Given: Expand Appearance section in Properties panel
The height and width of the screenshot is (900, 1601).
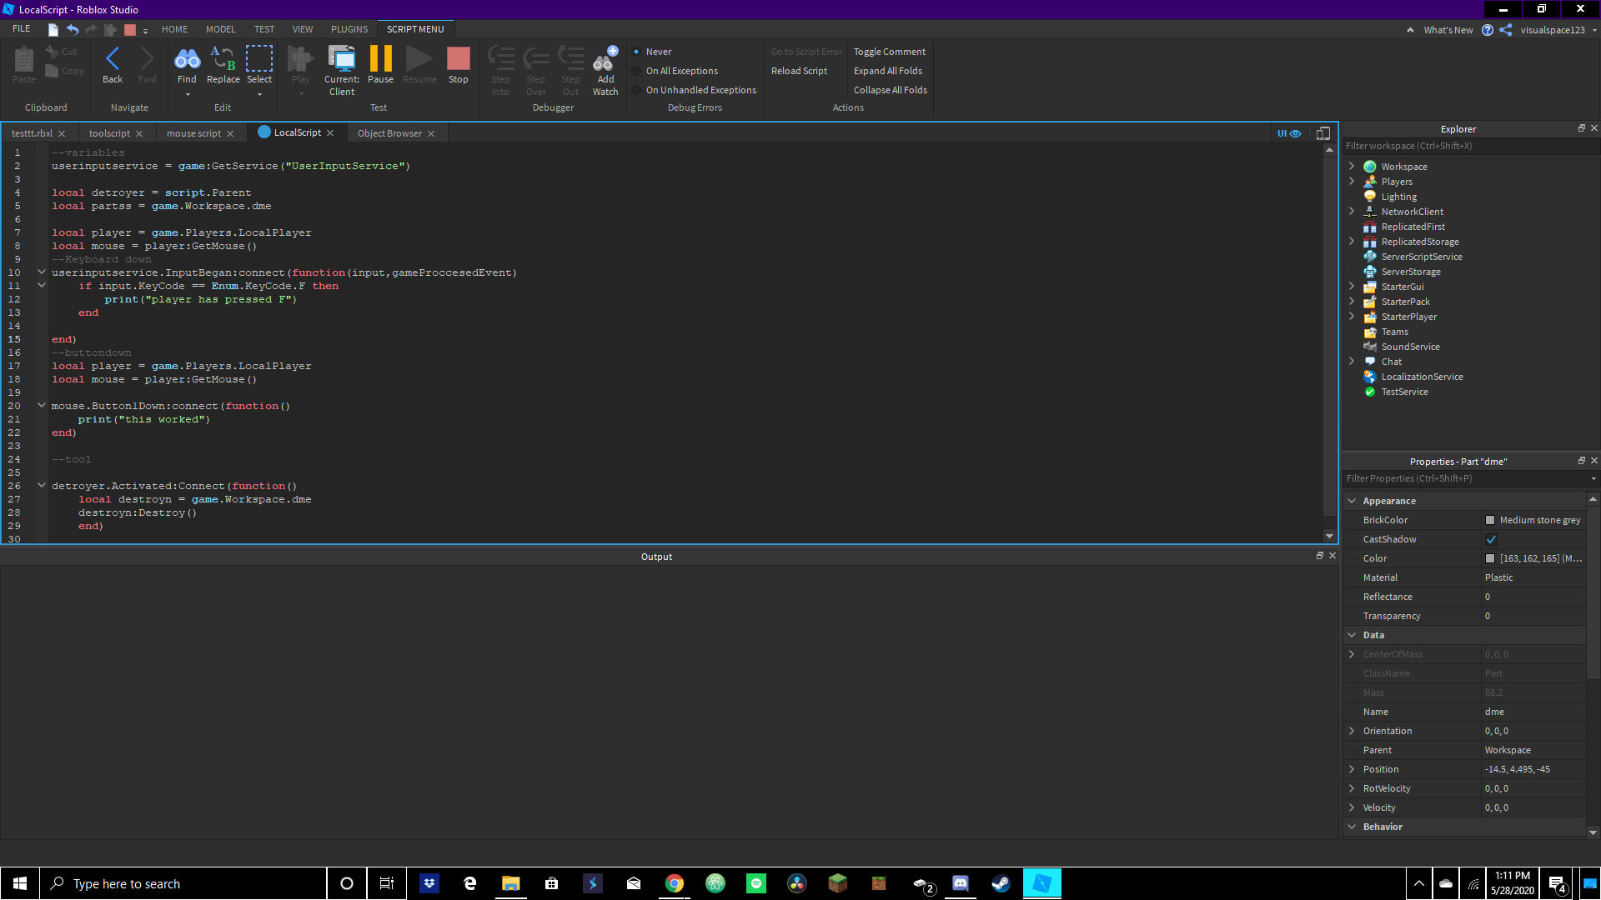Looking at the screenshot, I should coord(1388,500).
